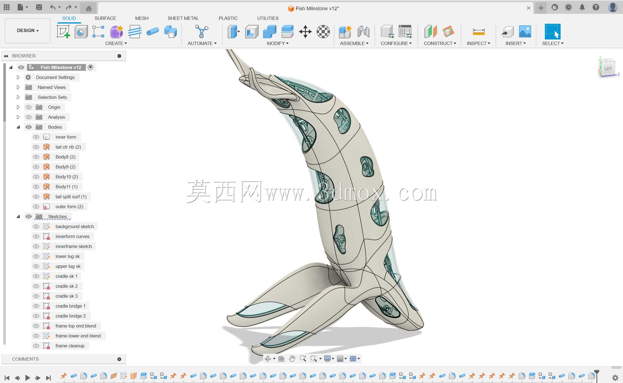
Task: Switch to the SURFACE tab
Action: coord(105,18)
